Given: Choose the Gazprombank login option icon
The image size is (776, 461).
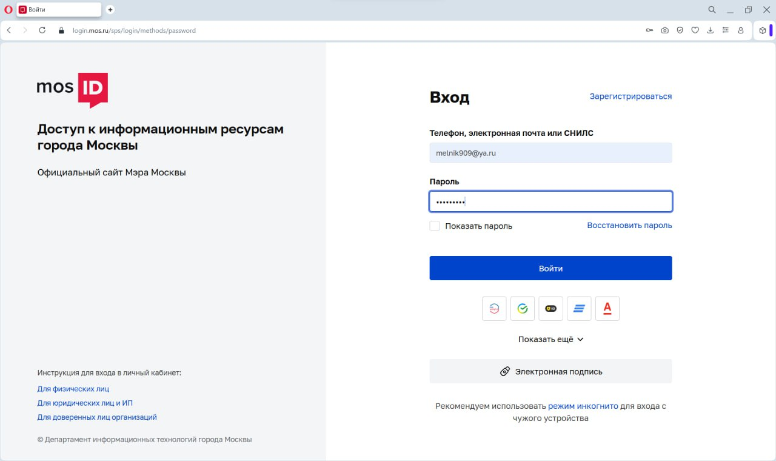Looking at the screenshot, I should tap(579, 308).
